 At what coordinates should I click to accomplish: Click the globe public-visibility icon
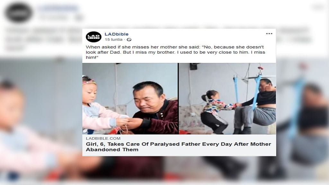129,40
